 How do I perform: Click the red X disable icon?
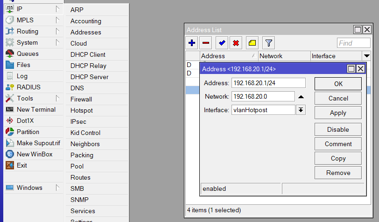click(x=236, y=43)
